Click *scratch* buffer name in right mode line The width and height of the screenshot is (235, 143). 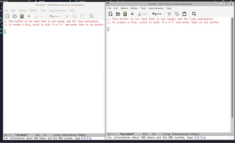[x=127, y=134]
